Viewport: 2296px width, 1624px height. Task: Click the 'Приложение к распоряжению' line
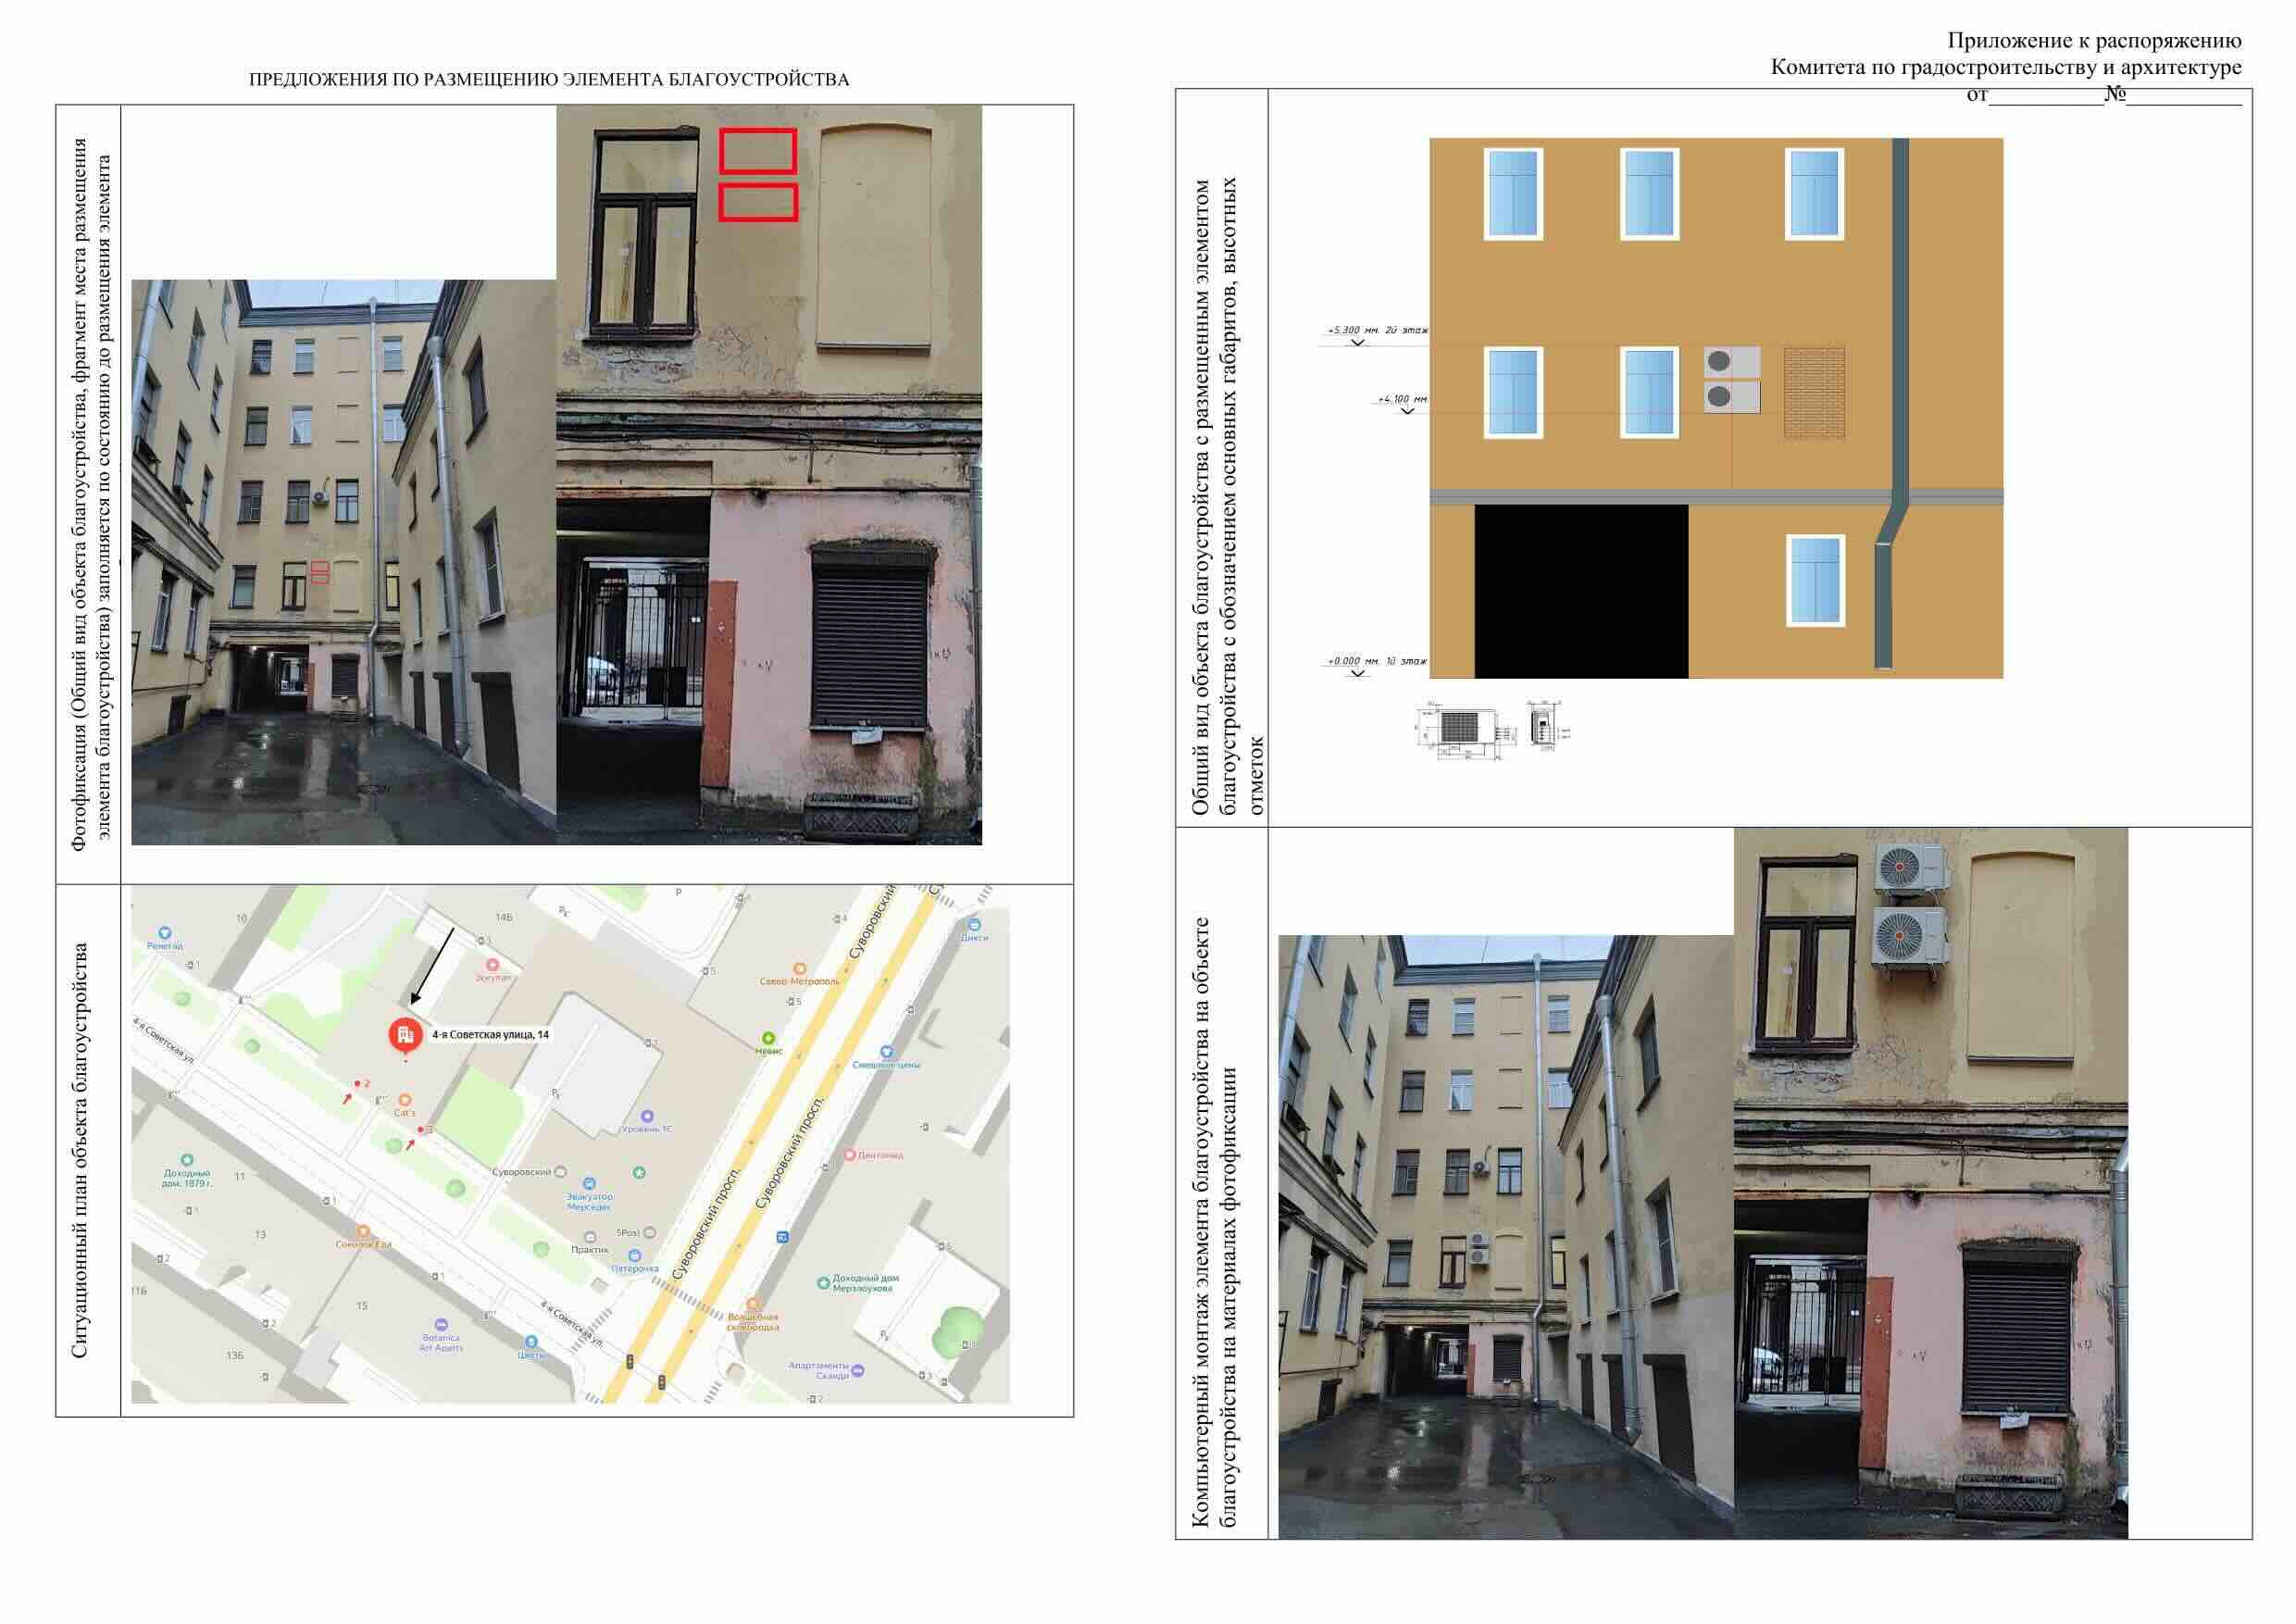click(x=2094, y=41)
